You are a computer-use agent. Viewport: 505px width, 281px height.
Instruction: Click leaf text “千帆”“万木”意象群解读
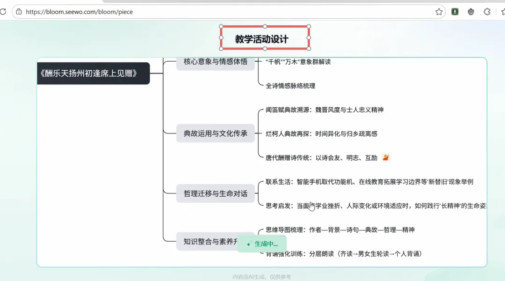pos(298,62)
